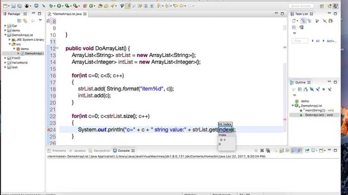
Task: Select the '0' suggestion in popup
Action: [x=220, y=144]
